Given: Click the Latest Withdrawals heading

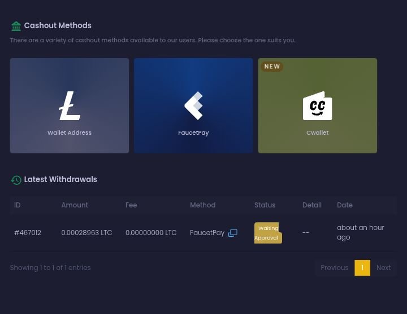Looking at the screenshot, I should tap(60, 179).
